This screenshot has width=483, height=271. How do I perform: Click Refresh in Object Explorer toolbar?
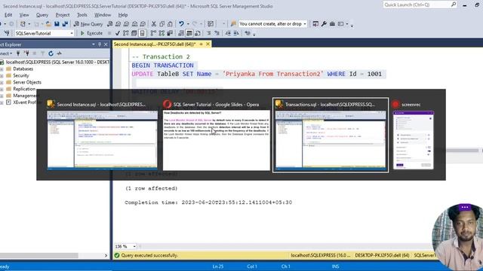click(51, 53)
